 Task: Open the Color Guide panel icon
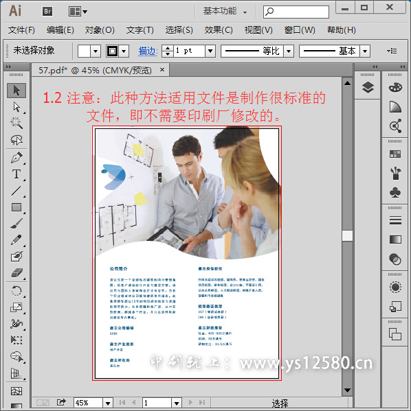(x=395, y=107)
